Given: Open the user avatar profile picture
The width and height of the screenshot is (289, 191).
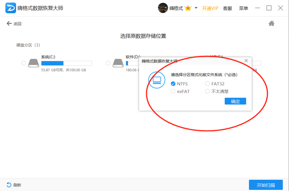Looking at the screenshot, I should [x=163, y=8].
